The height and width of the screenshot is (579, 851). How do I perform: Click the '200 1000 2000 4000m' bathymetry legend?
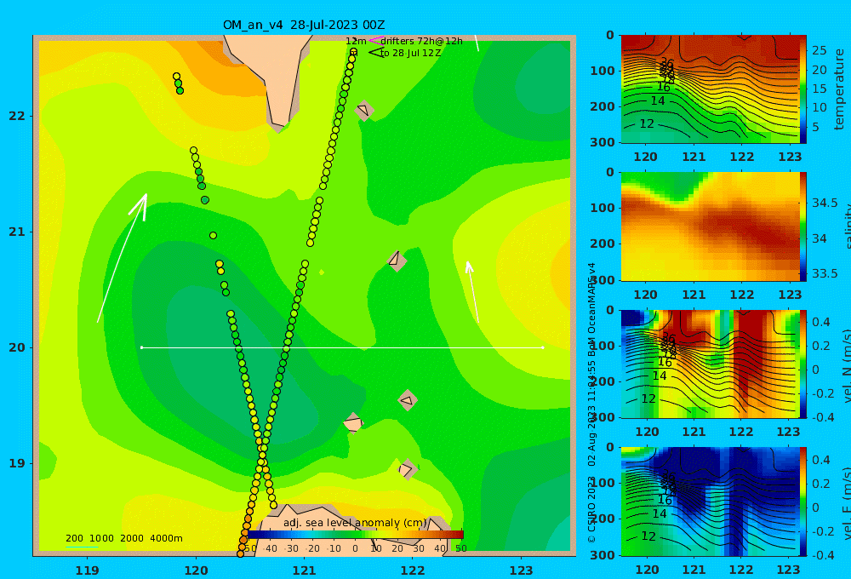click(123, 538)
